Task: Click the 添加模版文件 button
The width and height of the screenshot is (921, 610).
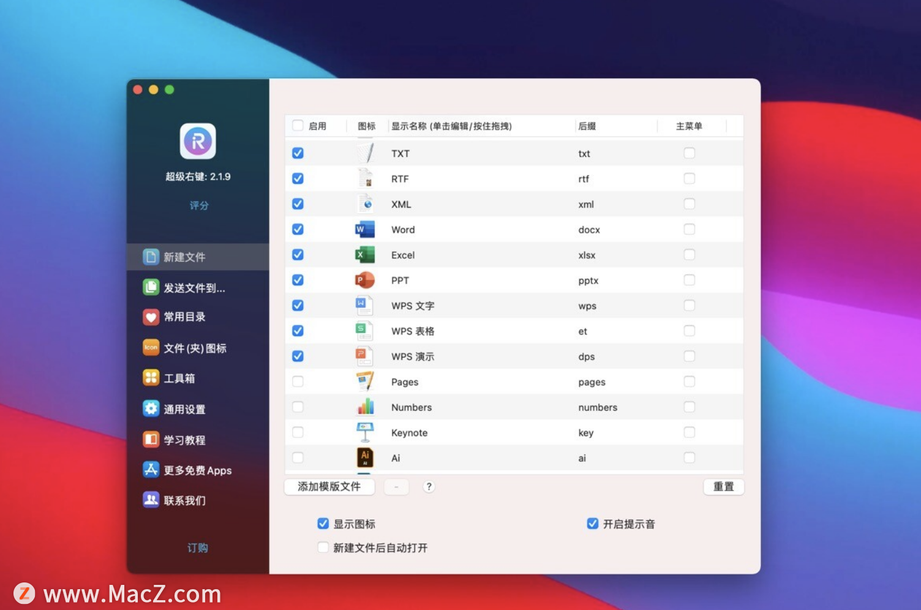Action: pyautogui.click(x=329, y=486)
